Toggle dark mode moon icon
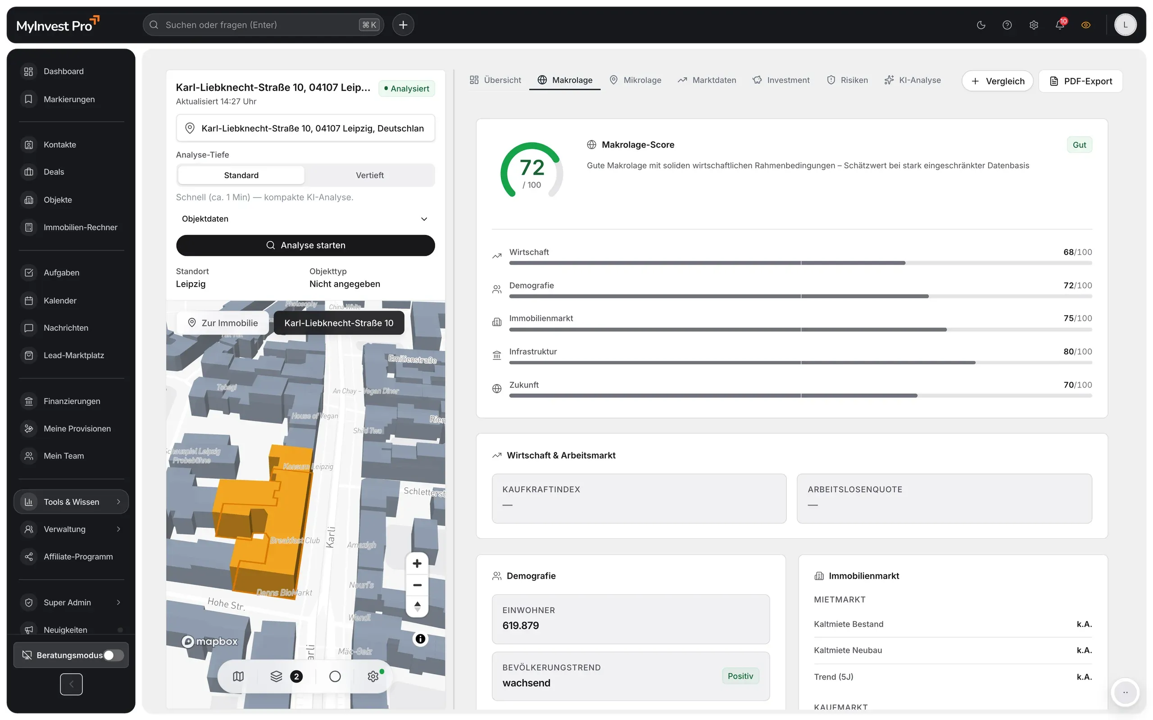This screenshot has width=1153, height=720. pos(981,25)
